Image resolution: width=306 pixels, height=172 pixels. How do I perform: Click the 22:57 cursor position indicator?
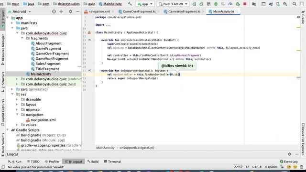tap(238, 167)
